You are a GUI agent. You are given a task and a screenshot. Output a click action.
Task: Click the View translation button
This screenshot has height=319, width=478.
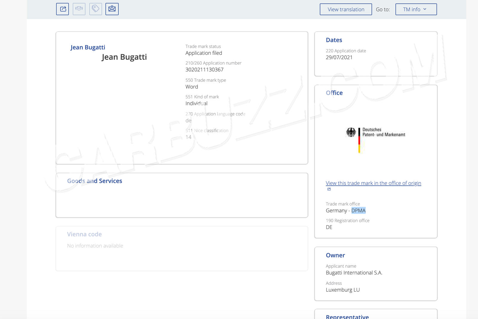click(x=346, y=9)
